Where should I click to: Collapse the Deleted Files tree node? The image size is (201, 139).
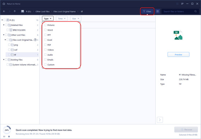click(x=4, y=25)
